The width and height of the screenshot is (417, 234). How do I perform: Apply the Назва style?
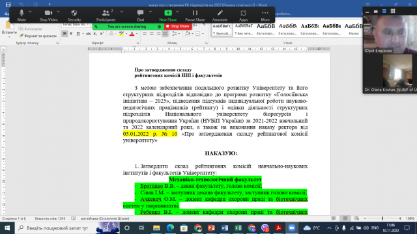pos(354,29)
